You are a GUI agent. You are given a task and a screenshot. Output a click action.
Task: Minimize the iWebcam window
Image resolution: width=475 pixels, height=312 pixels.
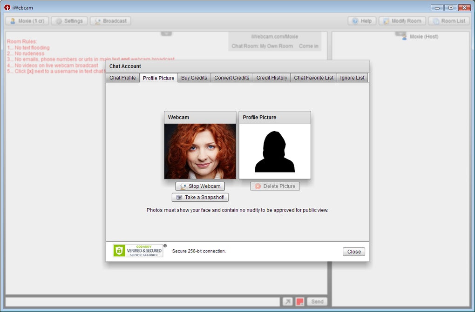[437, 7]
